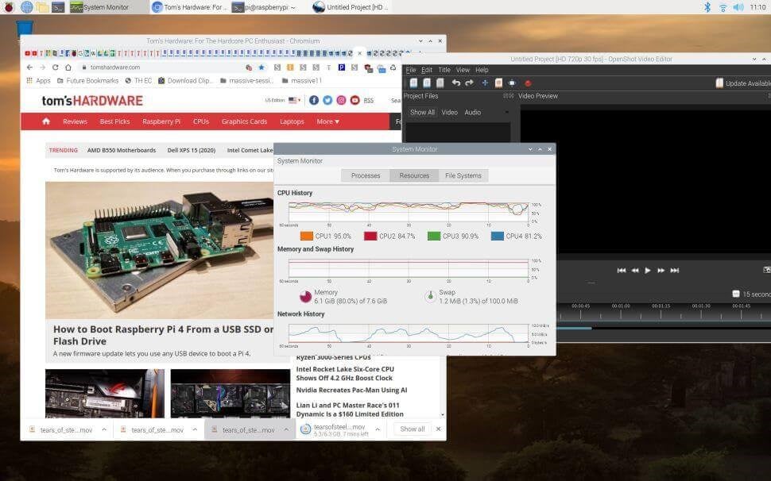Open the US Edition flag dropdown
This screenshot has width=771, height=481.
pos(295,100)
